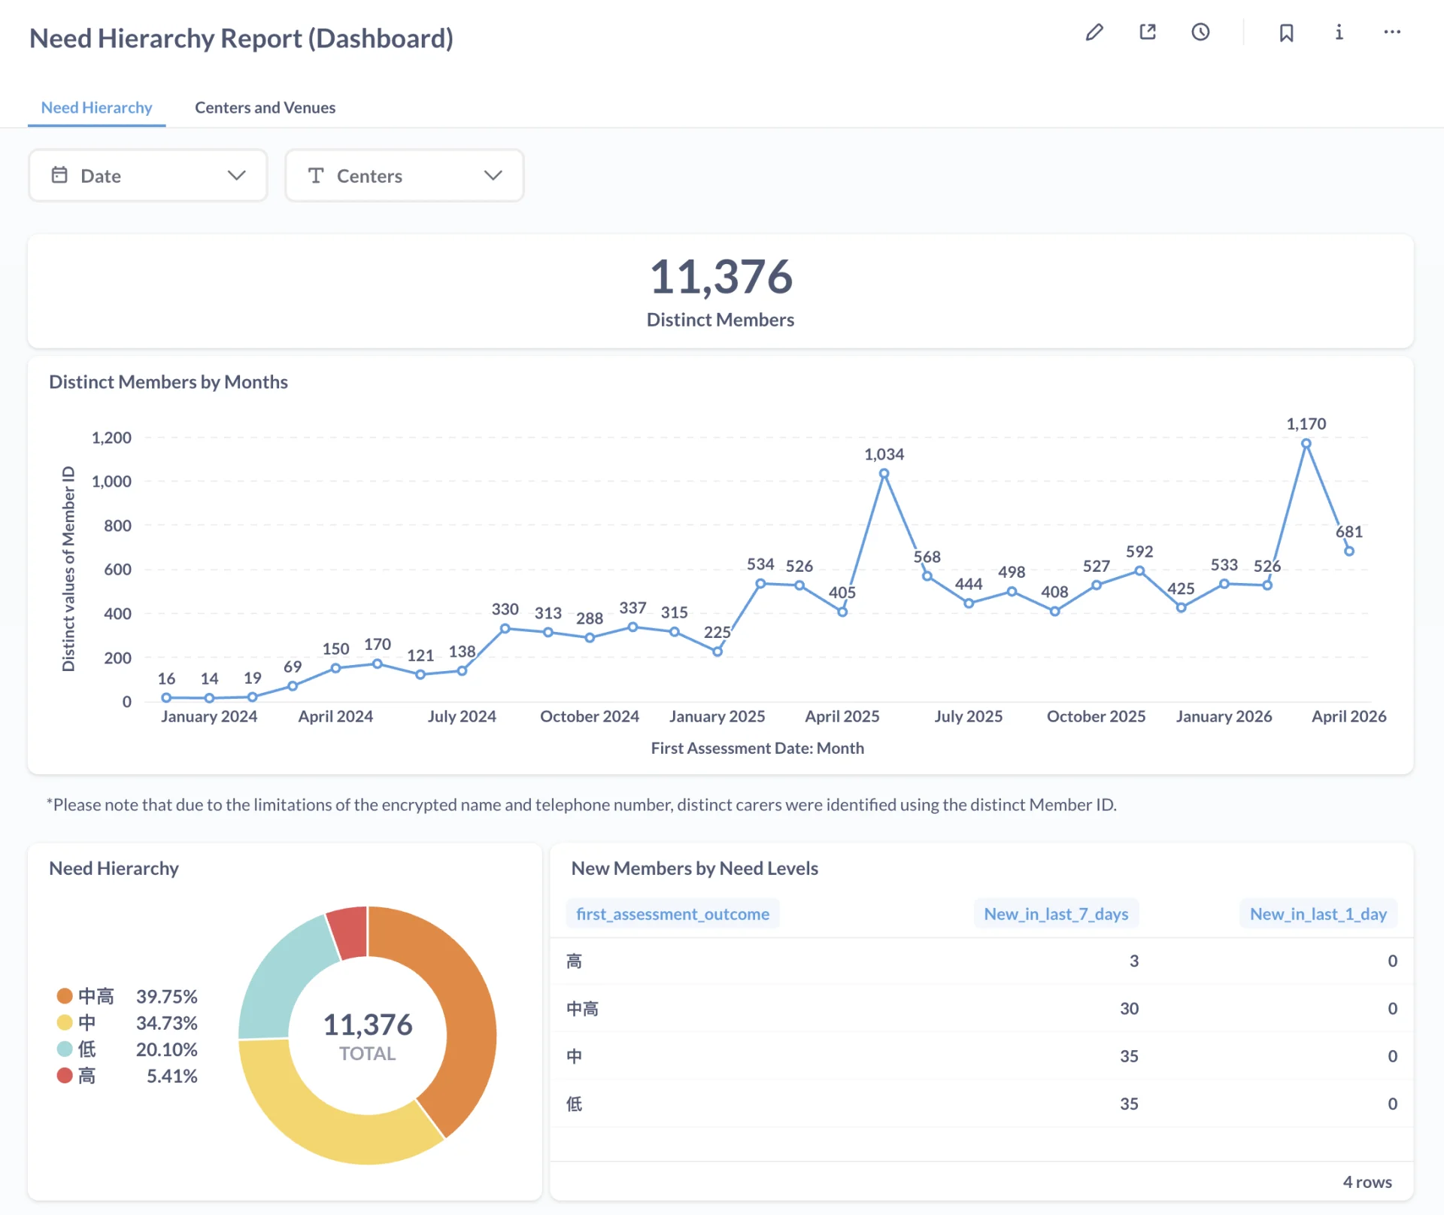Toggle the yellow 中 legend swatch
Viewport: 1444px width, 1215px height.
click(65, 1022)
